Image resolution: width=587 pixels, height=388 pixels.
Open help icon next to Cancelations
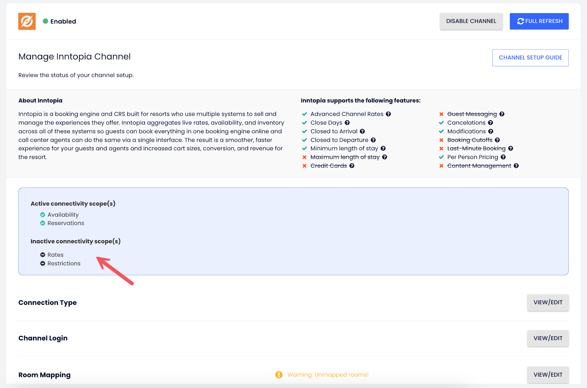[491, 123]
